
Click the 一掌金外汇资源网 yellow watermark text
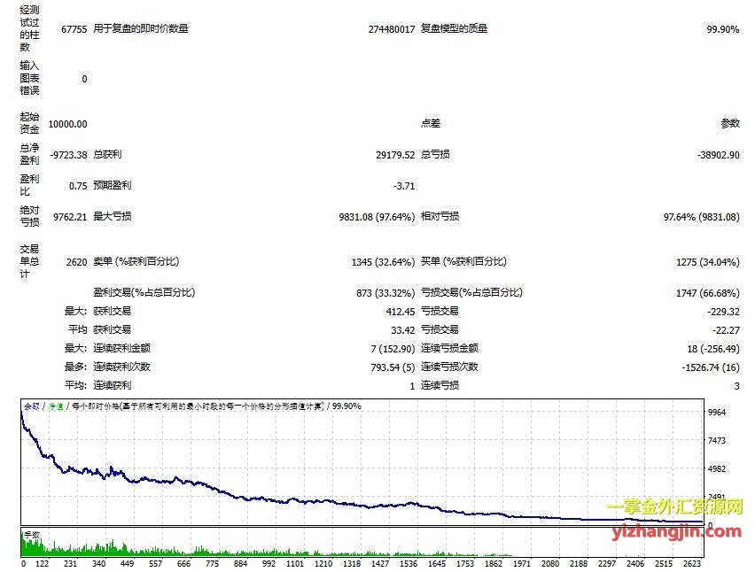(674, 508)
